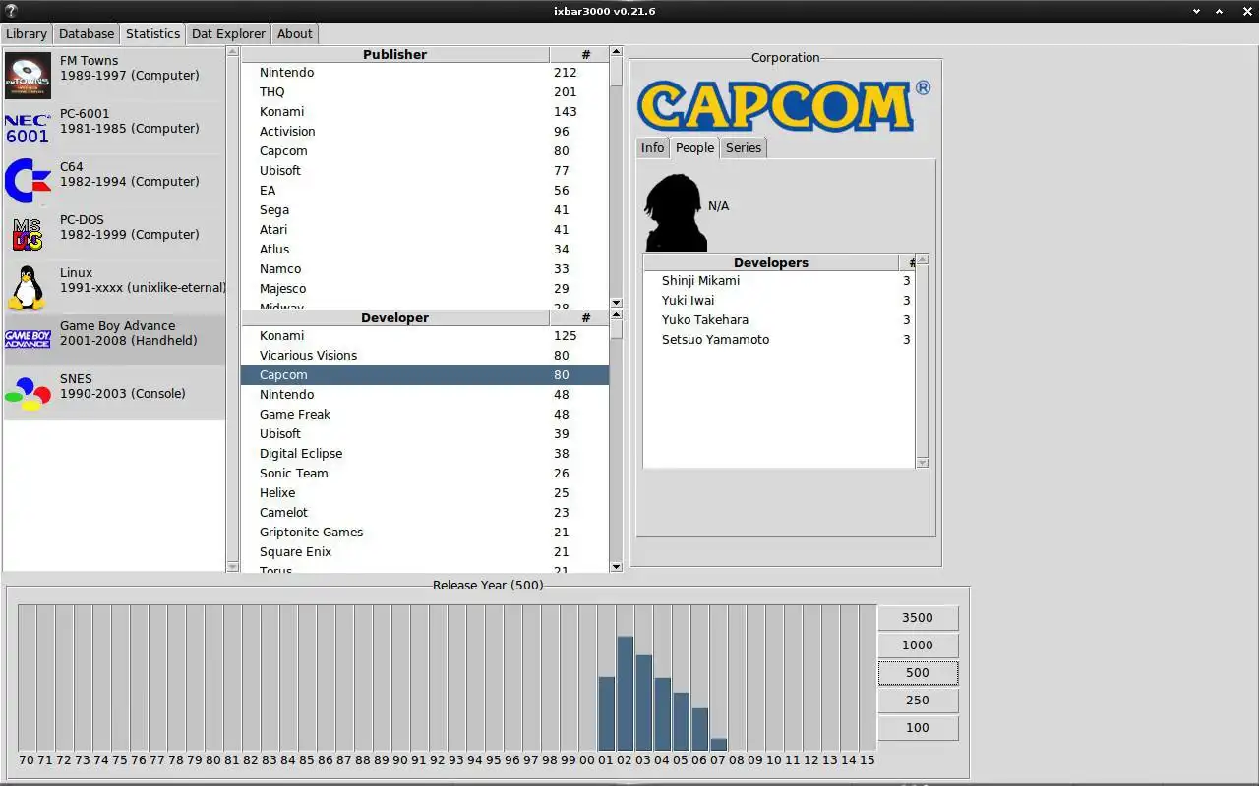
Task: Open the Statistics tab
Action: (x=153, y=33)
